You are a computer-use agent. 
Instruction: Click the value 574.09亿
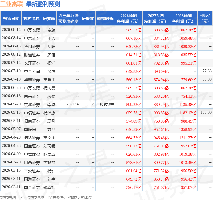click(x=134, y=121)
